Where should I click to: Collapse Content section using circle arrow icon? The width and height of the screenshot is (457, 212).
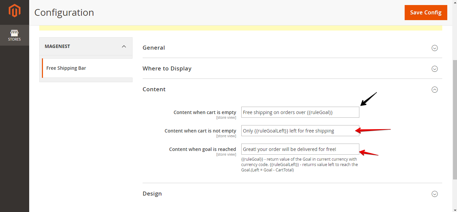[x=435, y=90]
